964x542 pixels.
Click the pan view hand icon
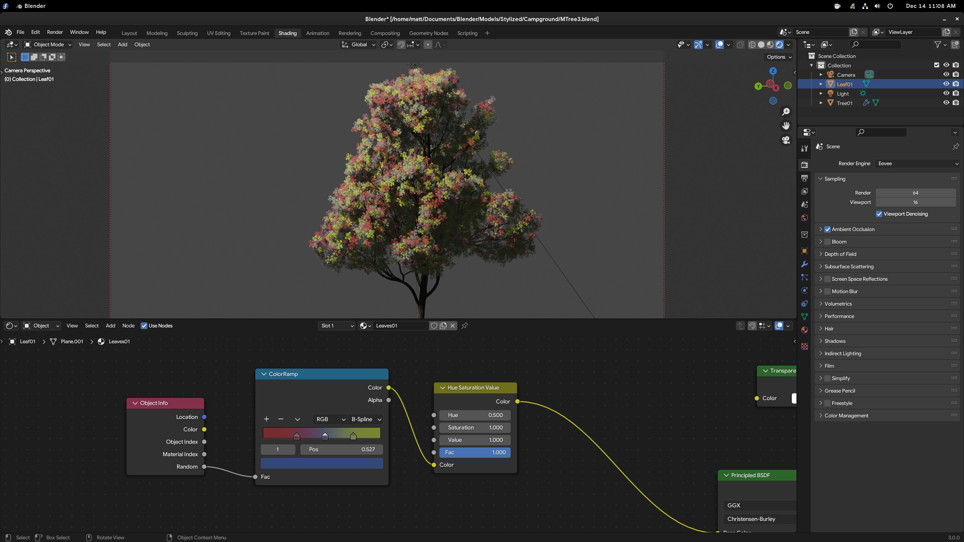click(786, 126)
